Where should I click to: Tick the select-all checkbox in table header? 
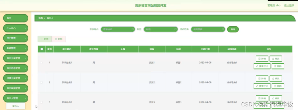42,49
